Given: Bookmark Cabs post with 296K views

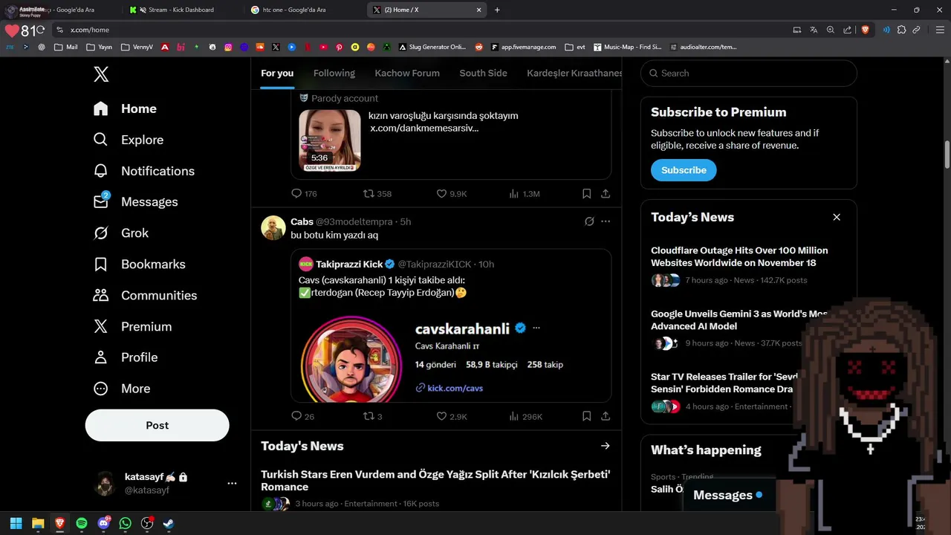Looking at the screenshot, I should pos(586,416).
